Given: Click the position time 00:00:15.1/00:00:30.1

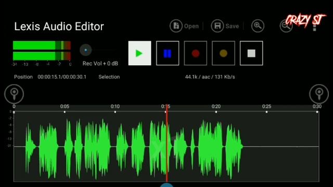Looking at the screenshot, I should pyautogui.click(x=62, y=77).
